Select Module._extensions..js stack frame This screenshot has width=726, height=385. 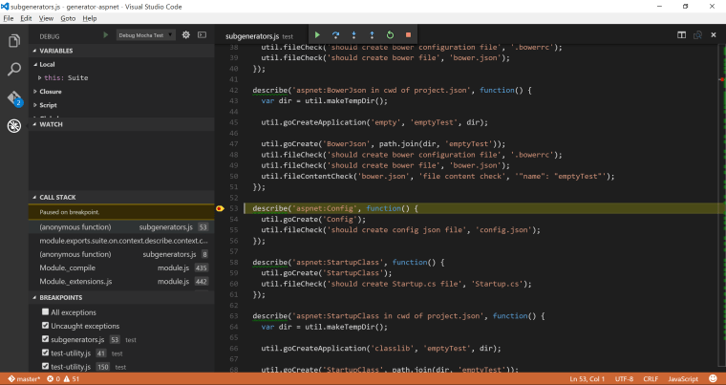click(121, 281)
